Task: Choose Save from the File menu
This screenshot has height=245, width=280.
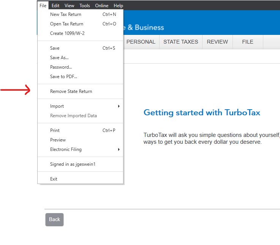Action: tap(81, 48)
